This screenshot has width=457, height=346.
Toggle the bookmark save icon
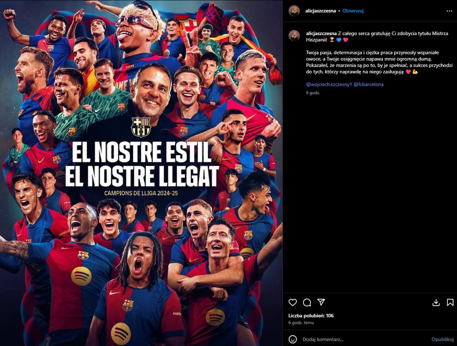point(450,302)
